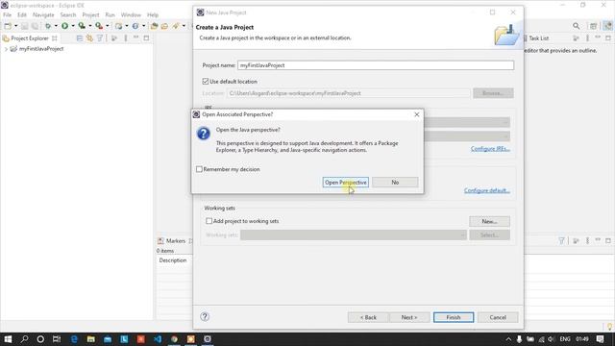Open Cortana circle on taskbar
The image size is (615, 346).
coord(40,339)
